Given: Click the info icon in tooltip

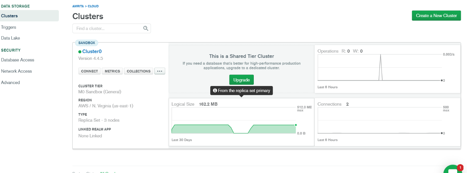Looking at the screenshot, I should [215, 91].
